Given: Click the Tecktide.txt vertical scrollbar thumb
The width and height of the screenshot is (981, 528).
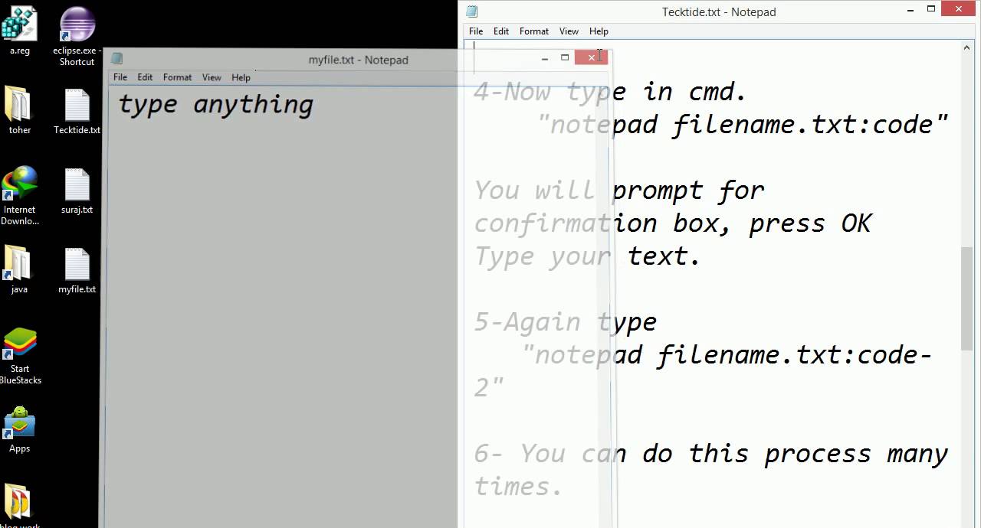Looking at the screenshot, I should [x=966, y=298].
